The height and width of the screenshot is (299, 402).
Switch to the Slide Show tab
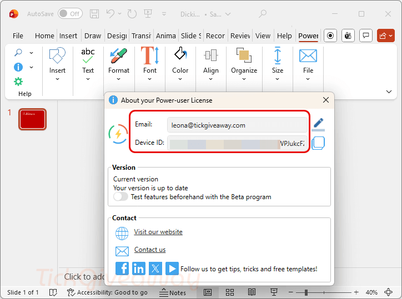click(x=191, y=36)
